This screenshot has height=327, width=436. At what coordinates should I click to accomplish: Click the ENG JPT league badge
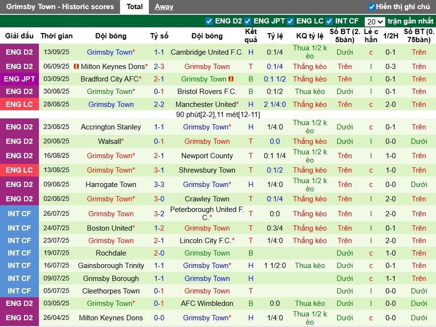tap(19, 79)
